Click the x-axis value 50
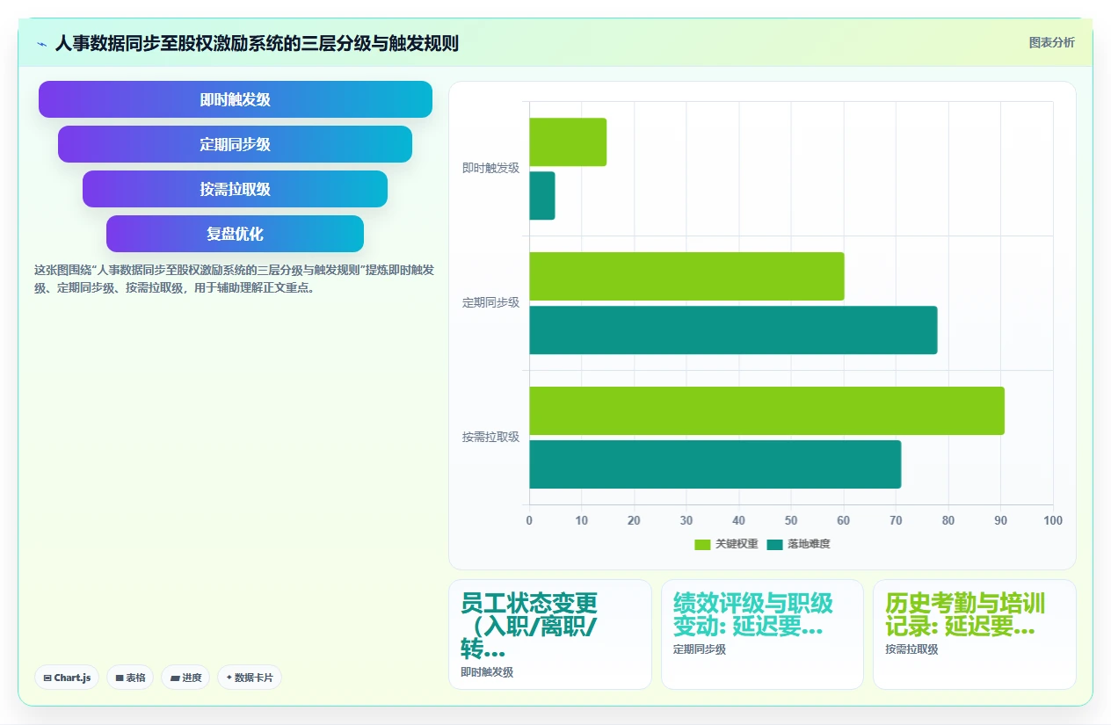 pyautogui.click(x=791, y=520)
